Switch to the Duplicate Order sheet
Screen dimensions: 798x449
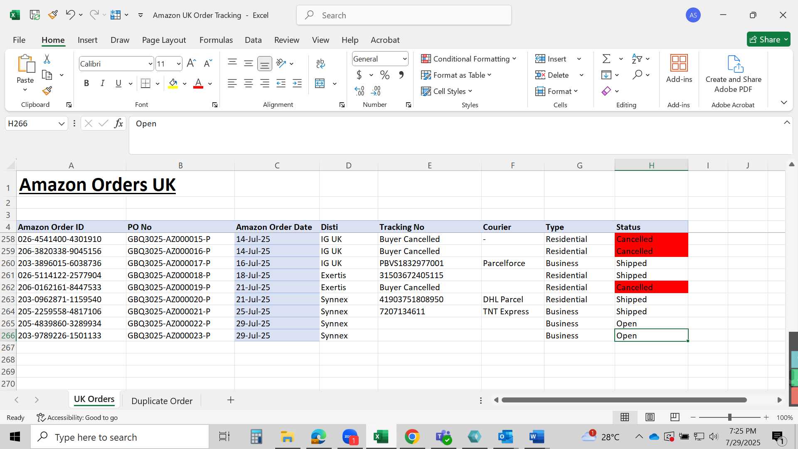(162, 400)
